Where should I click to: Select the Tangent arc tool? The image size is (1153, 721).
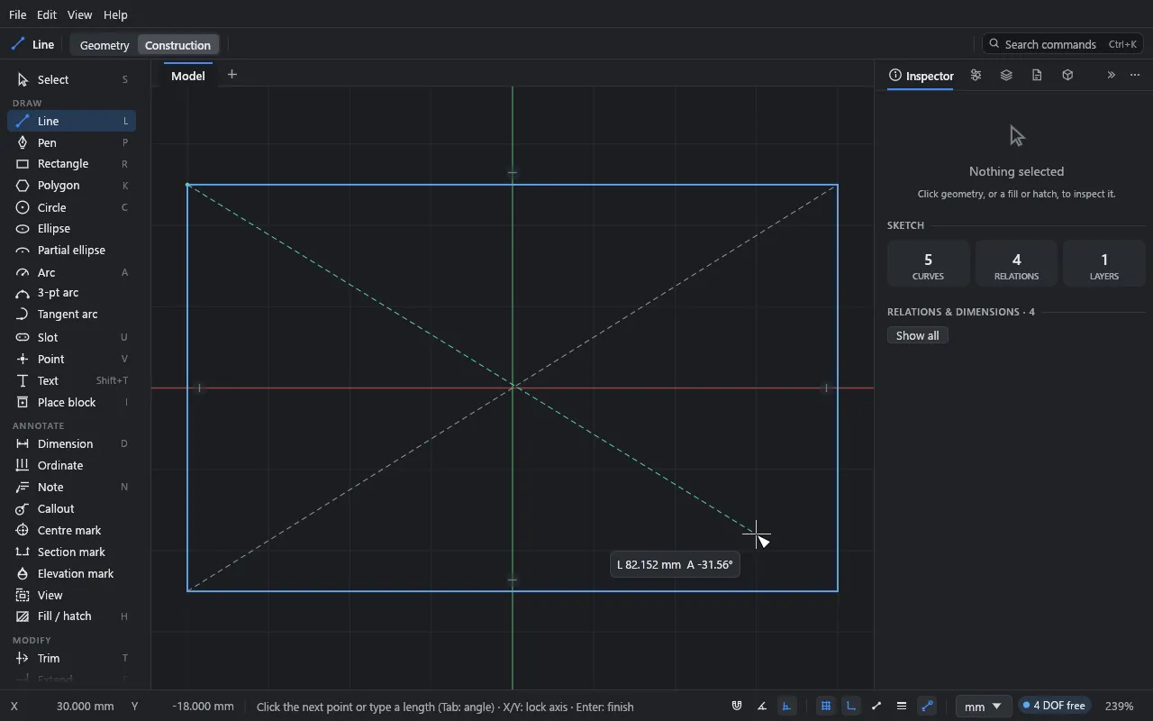click(72, 315)
